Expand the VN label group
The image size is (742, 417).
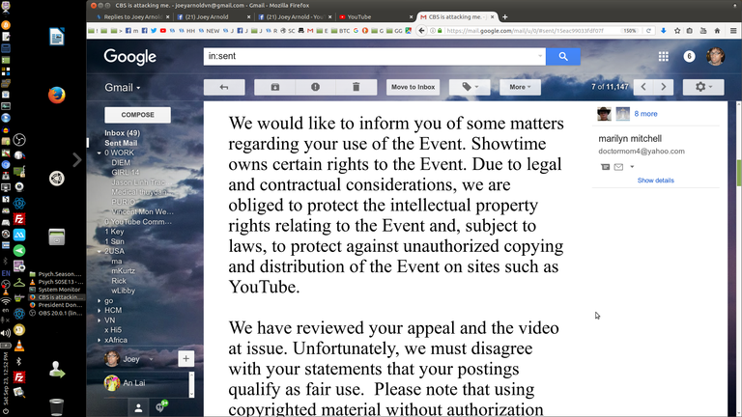tap(99, 320)
